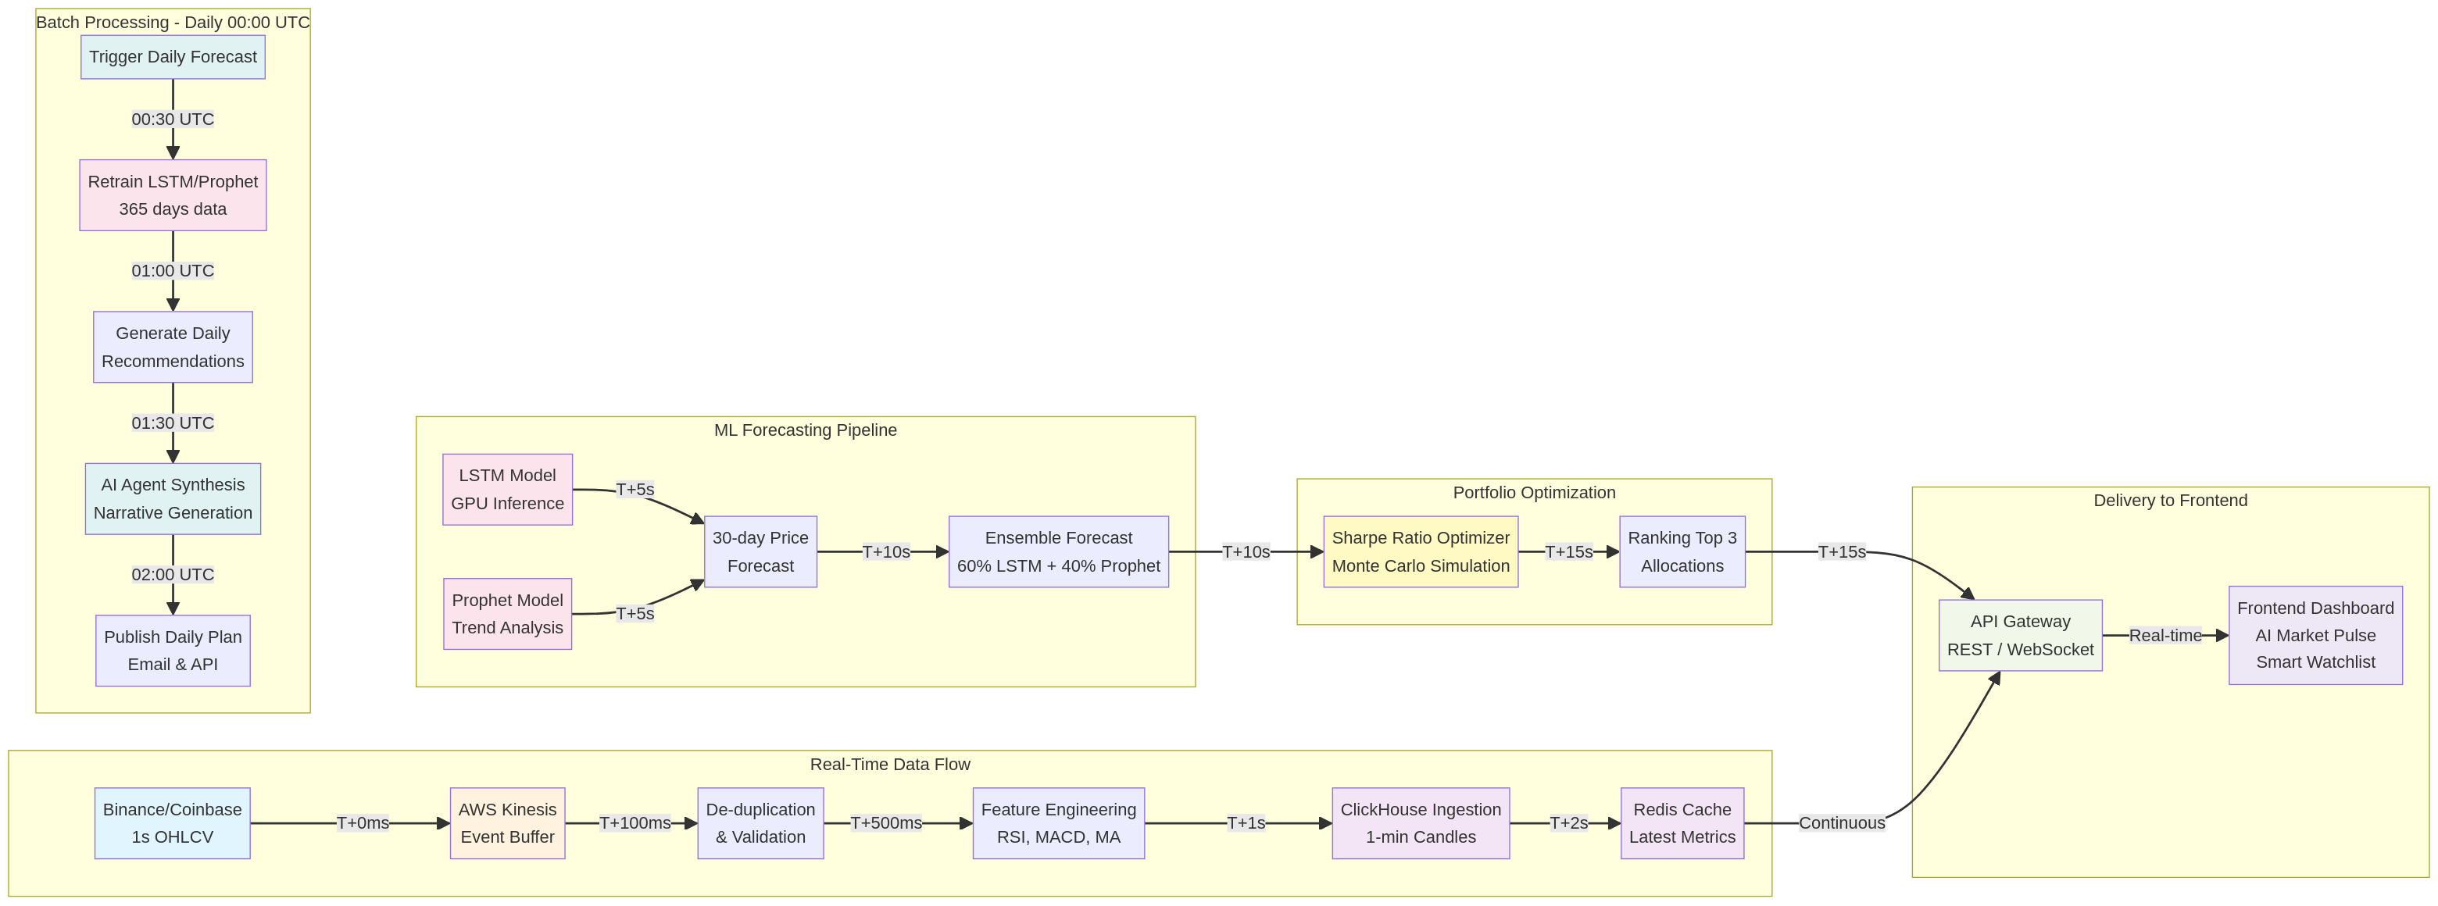Click the '02:00 UTC' edge label
Image resolution: width=2438 pixels, height=906 pixels.
tap(172, 574)
